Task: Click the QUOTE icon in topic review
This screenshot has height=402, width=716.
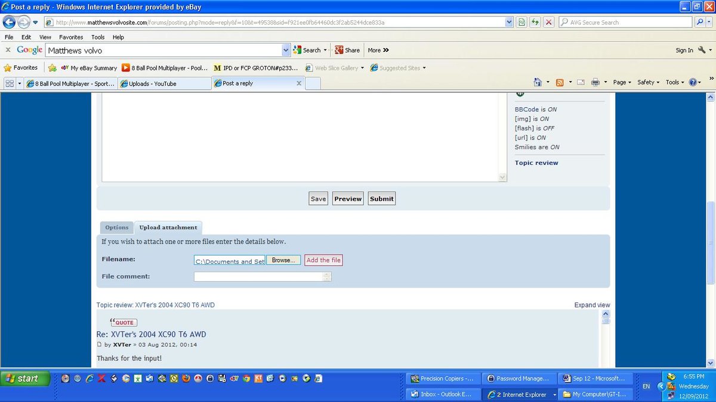Action: [x=124, y=322]
